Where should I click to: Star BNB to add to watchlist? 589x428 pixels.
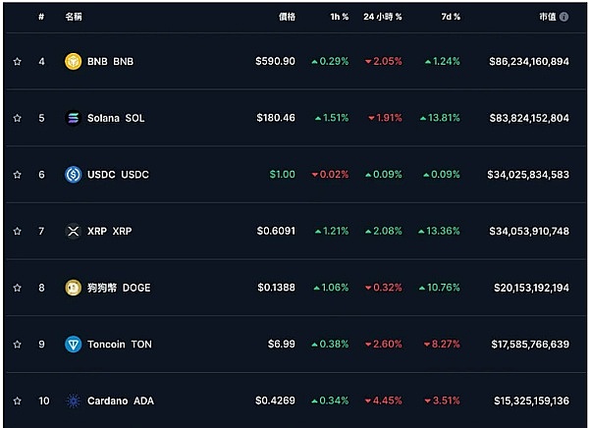17,61
